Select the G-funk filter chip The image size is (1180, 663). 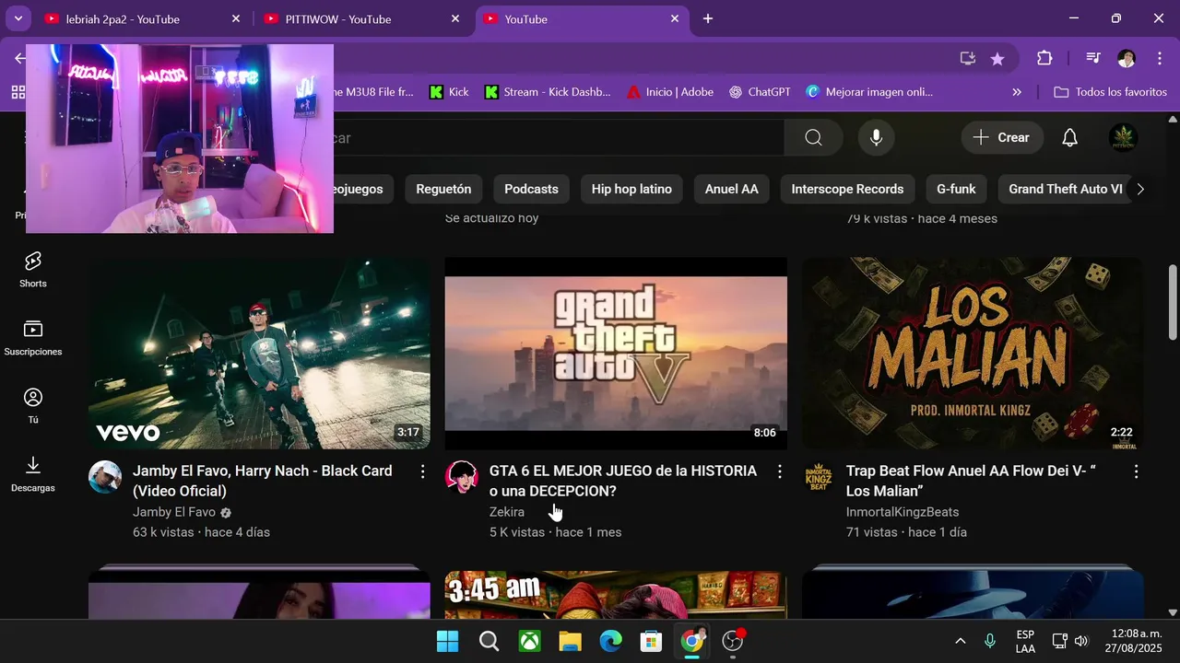pos(956,189)
